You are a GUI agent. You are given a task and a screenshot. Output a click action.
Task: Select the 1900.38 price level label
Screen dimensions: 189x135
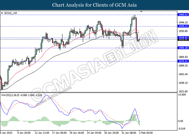[183, 48]
